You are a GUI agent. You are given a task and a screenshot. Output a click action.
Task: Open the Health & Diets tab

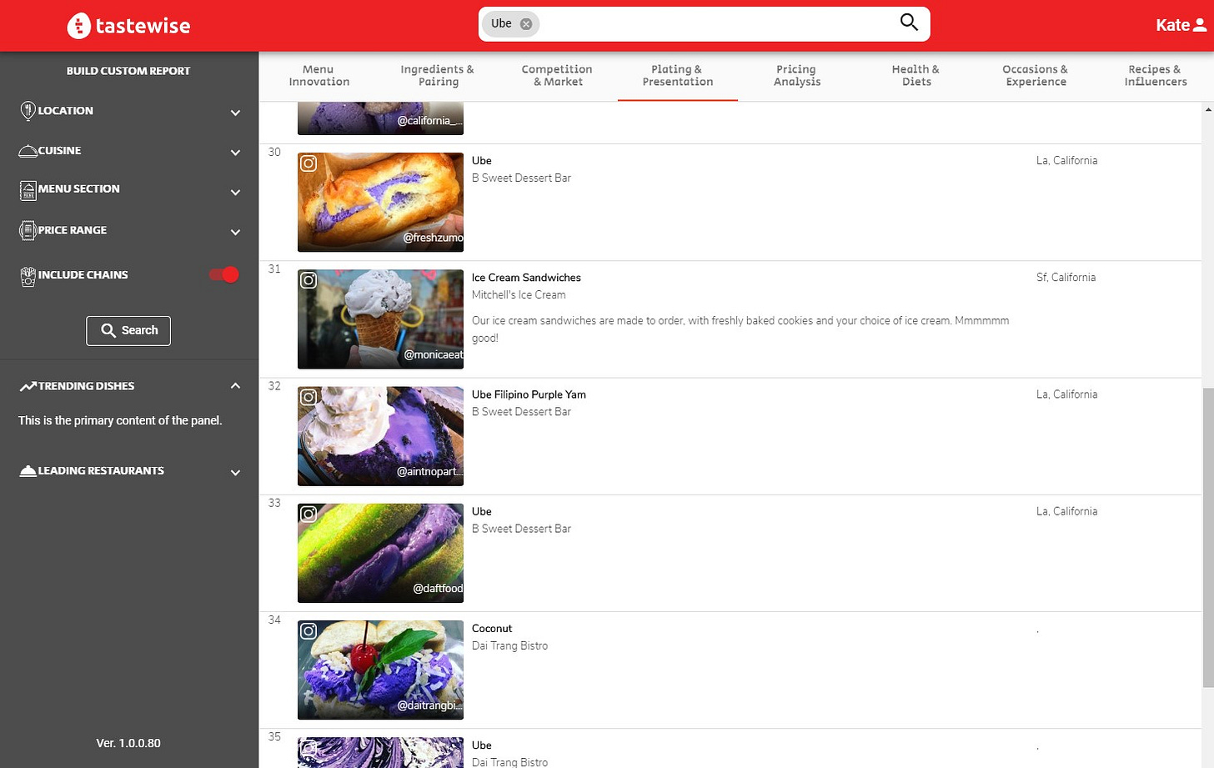point(916,76)
